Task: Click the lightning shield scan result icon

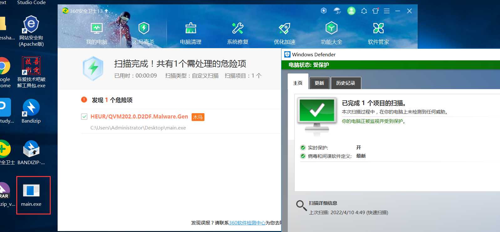Action: 93,68
